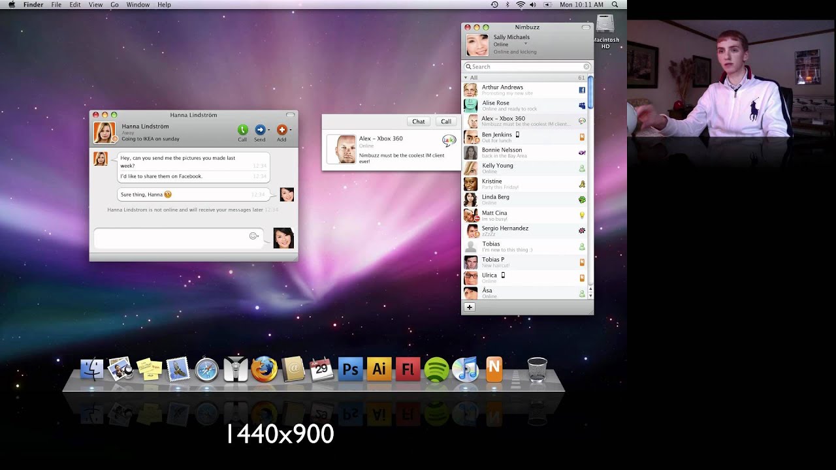The height and width of the screenshot is (470, 836).
Task: Click the scroll down arrow in contact list
Action: click(590, 296)
